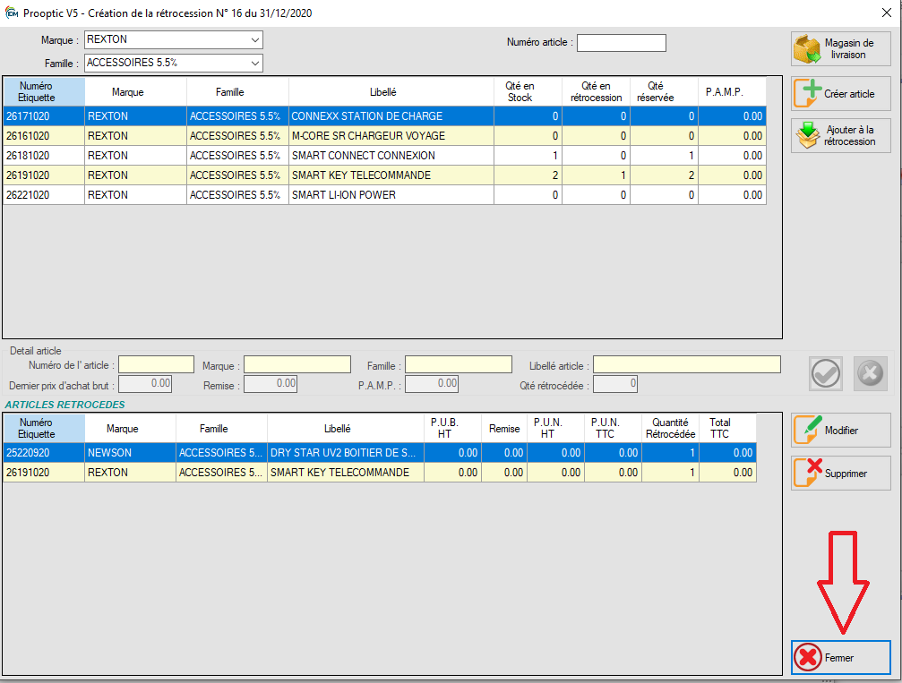Image resolution: width=902 pixels, height=683 pixels.
Task: Click the Marque detail field
Action: click(297, 364)
